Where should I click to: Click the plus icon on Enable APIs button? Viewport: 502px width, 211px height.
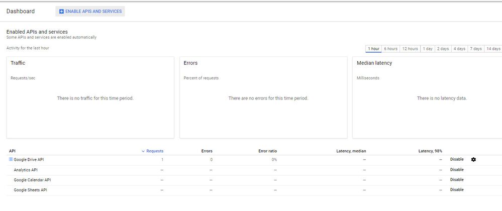62,11
